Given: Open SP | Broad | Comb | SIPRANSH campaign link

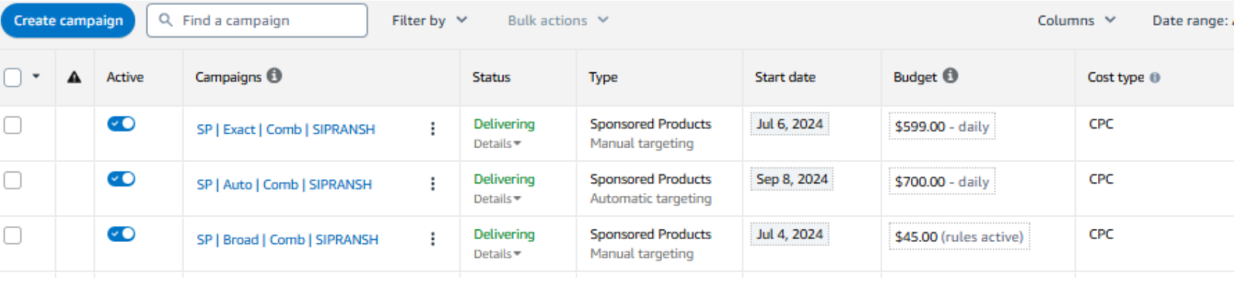Looking at the screenshot, I should tap(287, 239).
